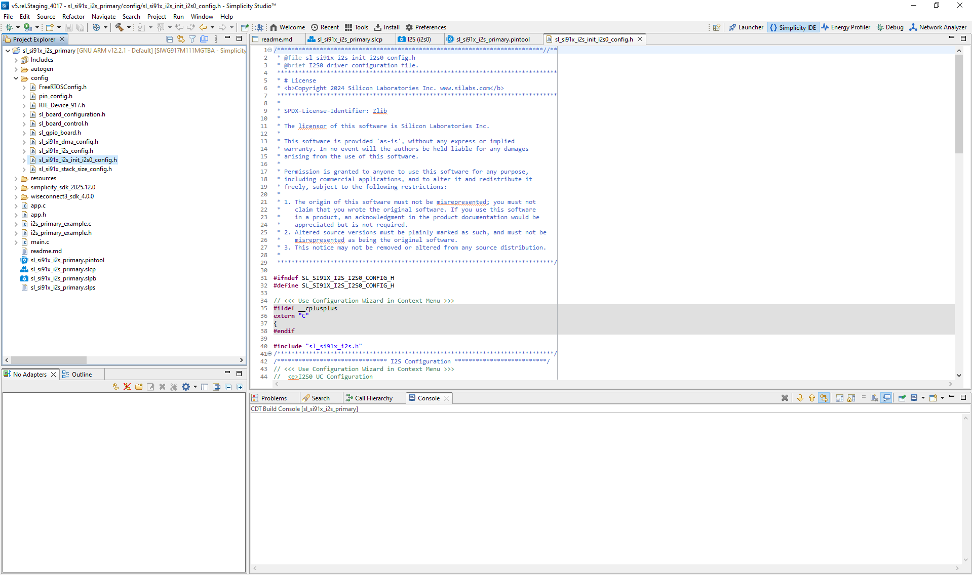Select the Launcher perspective icon

point(746,27)
